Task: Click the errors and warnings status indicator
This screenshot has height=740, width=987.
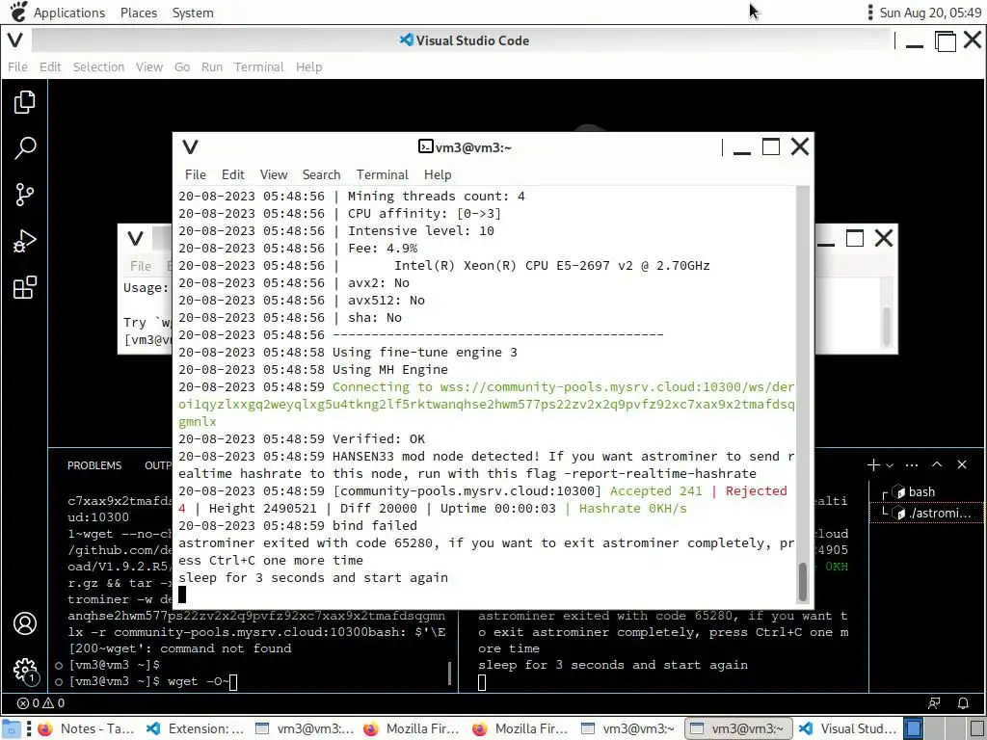Action: [40, 702]
